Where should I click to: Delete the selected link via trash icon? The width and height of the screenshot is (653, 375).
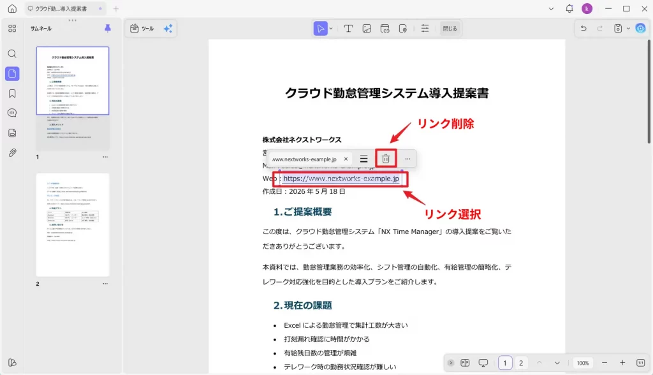point(386,159)
